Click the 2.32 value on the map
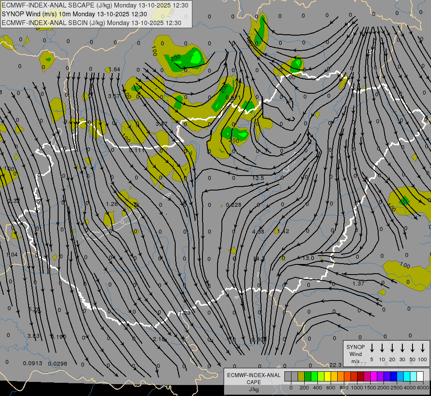Viewport: 431px width, 396px height. tap(14, 201)
